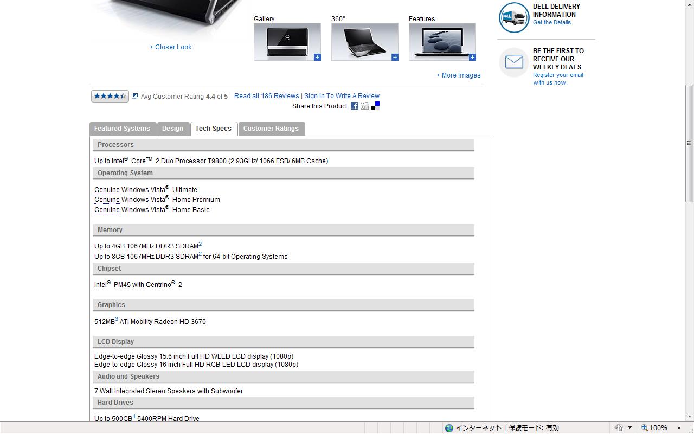Click footnote 4 after 500GB hard drive
This screenshot has height=434, width=694.
[x=134, y=417]
